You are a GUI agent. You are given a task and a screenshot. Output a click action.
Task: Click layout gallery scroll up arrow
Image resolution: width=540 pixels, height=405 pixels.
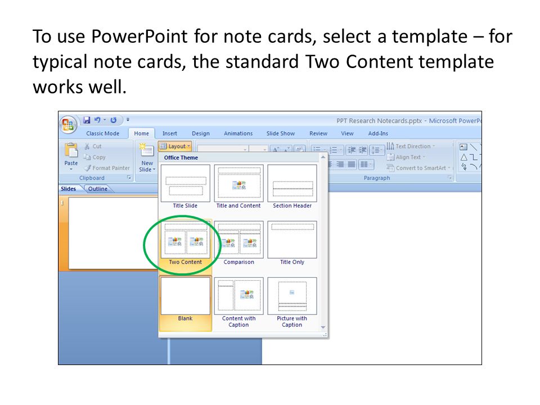pos(323,157)
